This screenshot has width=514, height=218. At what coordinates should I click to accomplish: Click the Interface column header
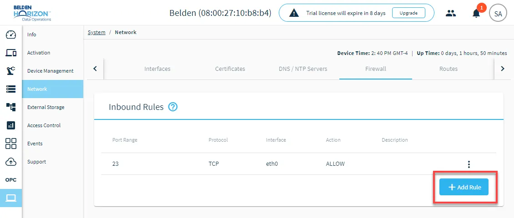(276, 140)
